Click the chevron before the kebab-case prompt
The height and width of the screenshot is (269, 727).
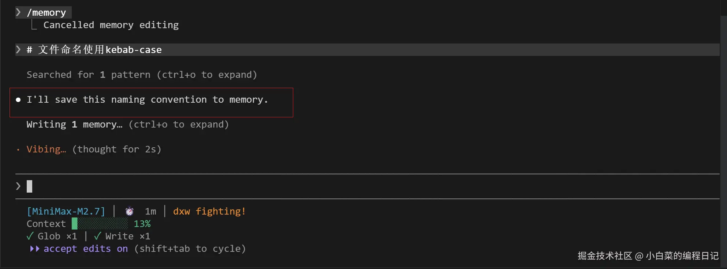click(18, 50)
